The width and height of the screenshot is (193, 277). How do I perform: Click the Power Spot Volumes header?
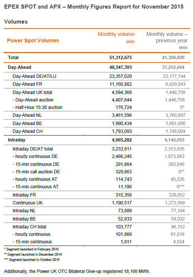[33, 40]
